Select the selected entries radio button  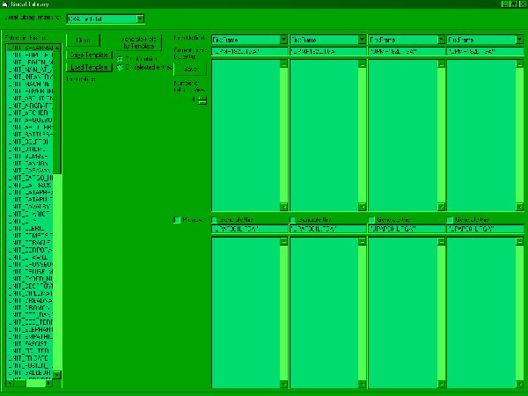120,67
